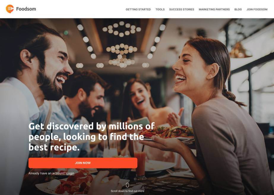Viewport: 274px width, 195px height.
Task: Open the Getting Started menu item
Action: (138, 10)
